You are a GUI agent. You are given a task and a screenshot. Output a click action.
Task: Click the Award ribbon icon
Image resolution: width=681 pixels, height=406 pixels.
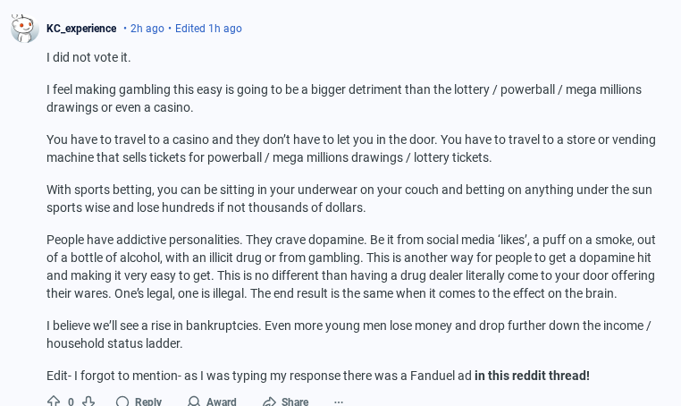coord(194,402)
